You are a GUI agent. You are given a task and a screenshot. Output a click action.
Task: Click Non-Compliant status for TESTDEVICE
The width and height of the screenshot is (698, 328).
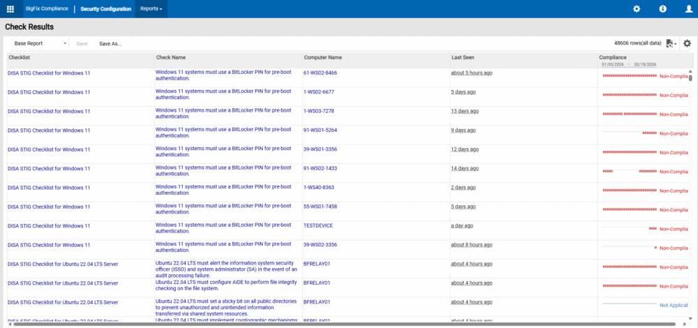pyautogui.click(x=674, y=229)
